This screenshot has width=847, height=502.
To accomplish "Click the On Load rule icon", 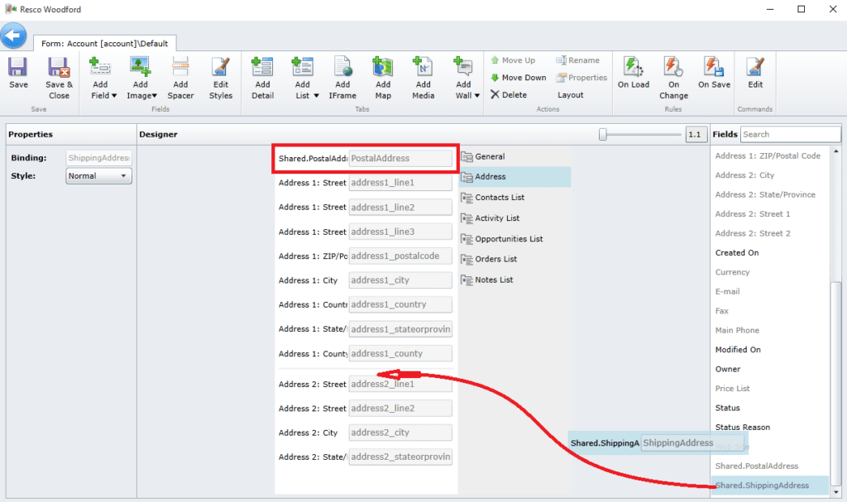I will tap(634, 74).
